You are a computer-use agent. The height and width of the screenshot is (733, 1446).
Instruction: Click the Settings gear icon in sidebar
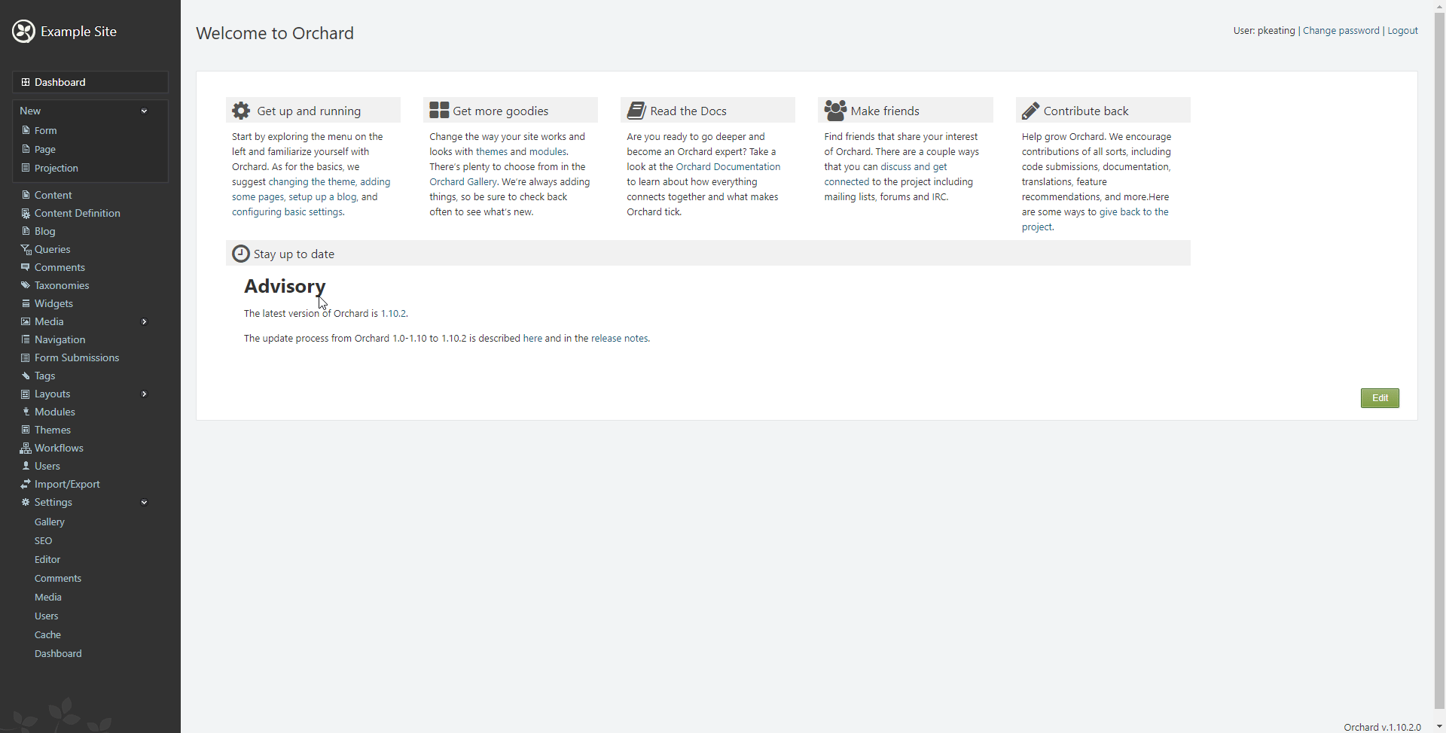pos(26,502)
